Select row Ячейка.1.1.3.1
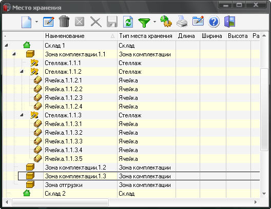This screenshot has height=209, width=271. [x=131, y=124]
